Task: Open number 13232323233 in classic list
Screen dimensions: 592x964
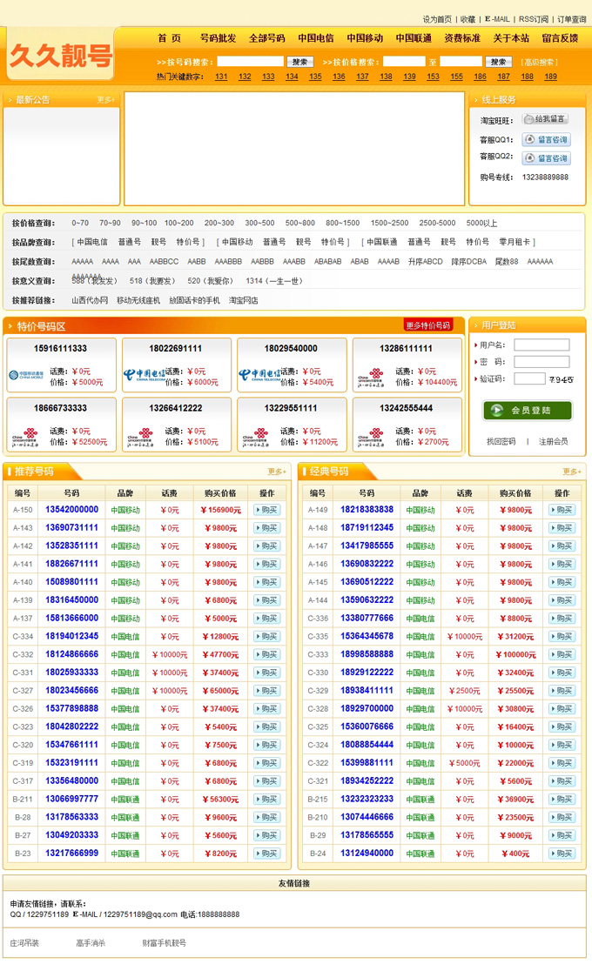Action: [x=367, y=800]
